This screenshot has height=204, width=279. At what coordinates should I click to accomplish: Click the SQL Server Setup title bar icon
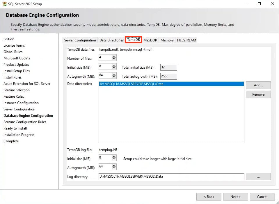pyautogui.click(x=4, y=4)
